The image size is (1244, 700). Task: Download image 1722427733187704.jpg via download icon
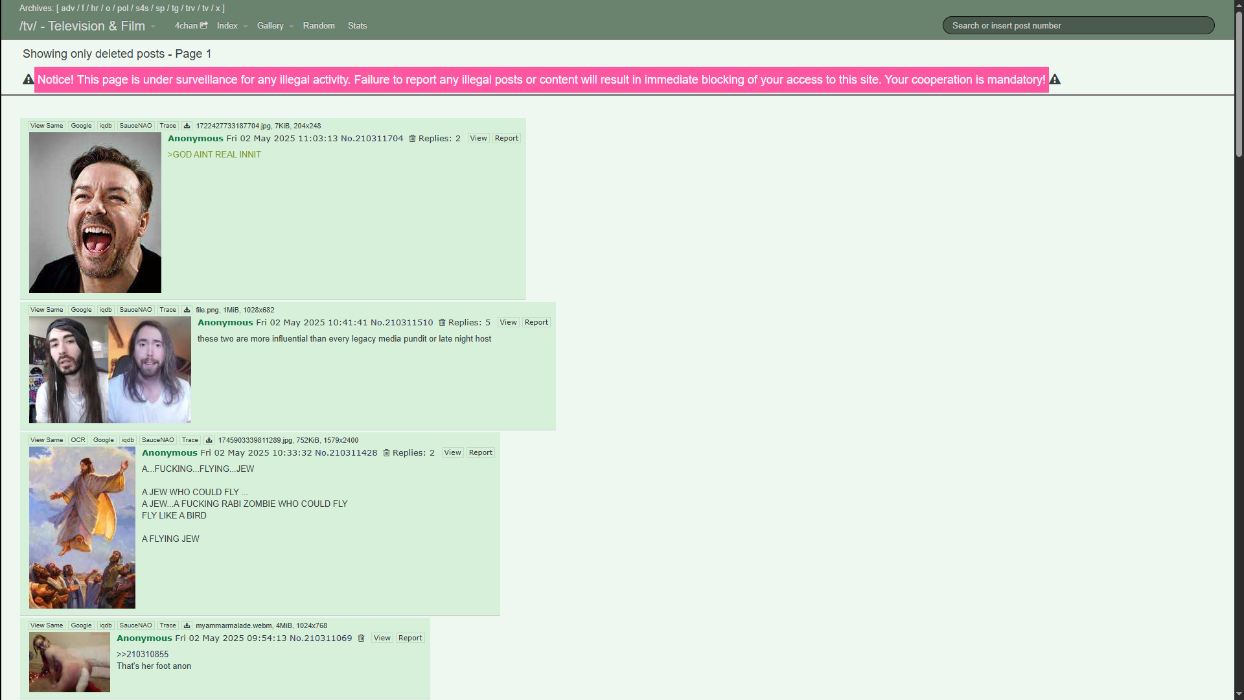click(187, 126)
